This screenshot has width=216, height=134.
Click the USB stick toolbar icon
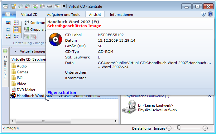pos(49,6)
